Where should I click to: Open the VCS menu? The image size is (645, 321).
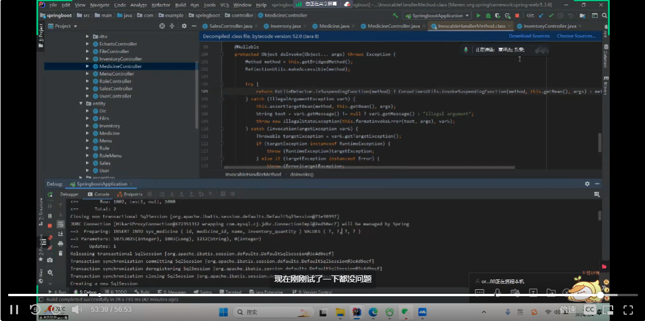point(224,5)
